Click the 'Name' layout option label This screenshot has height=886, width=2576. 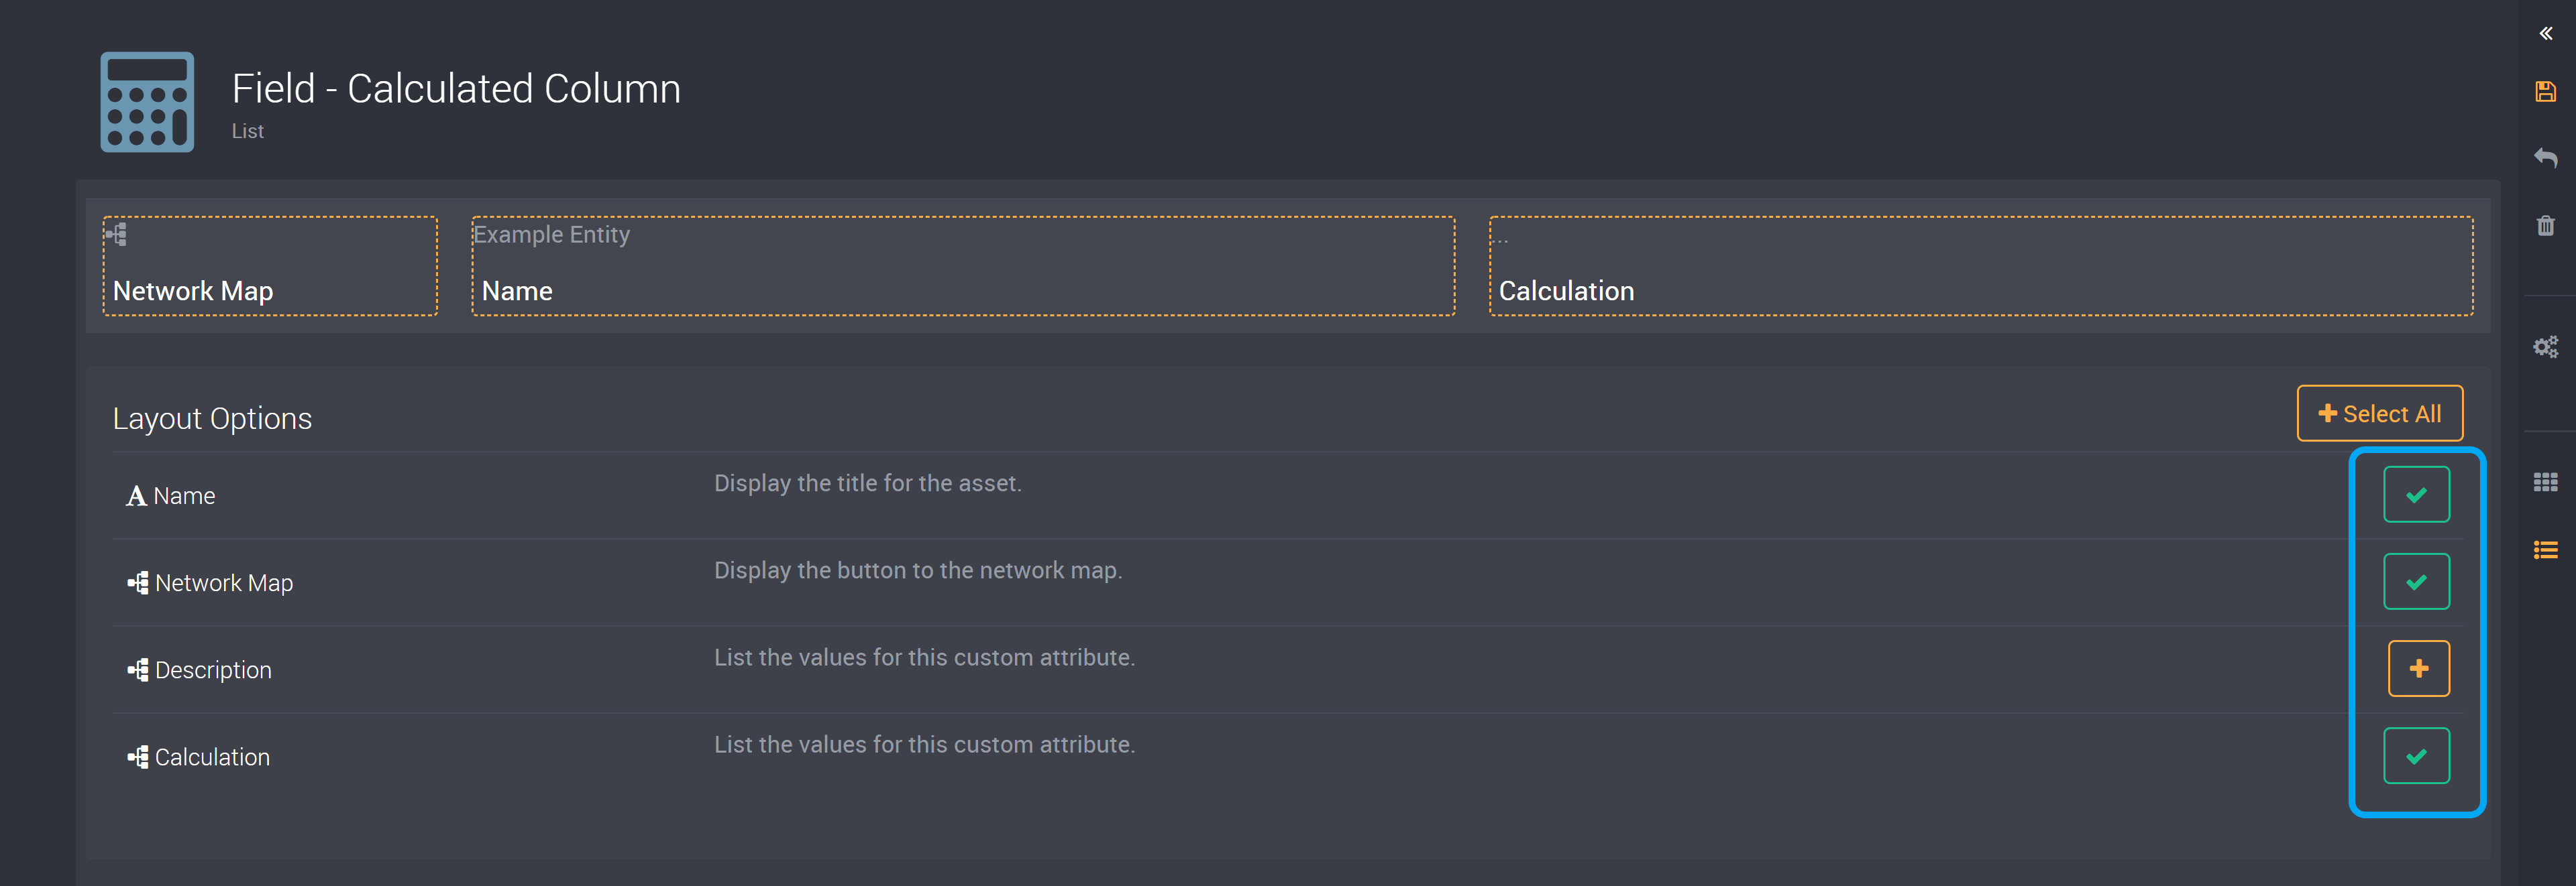[184, 497]
